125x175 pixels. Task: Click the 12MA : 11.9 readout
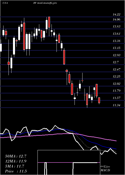[16, 161]
